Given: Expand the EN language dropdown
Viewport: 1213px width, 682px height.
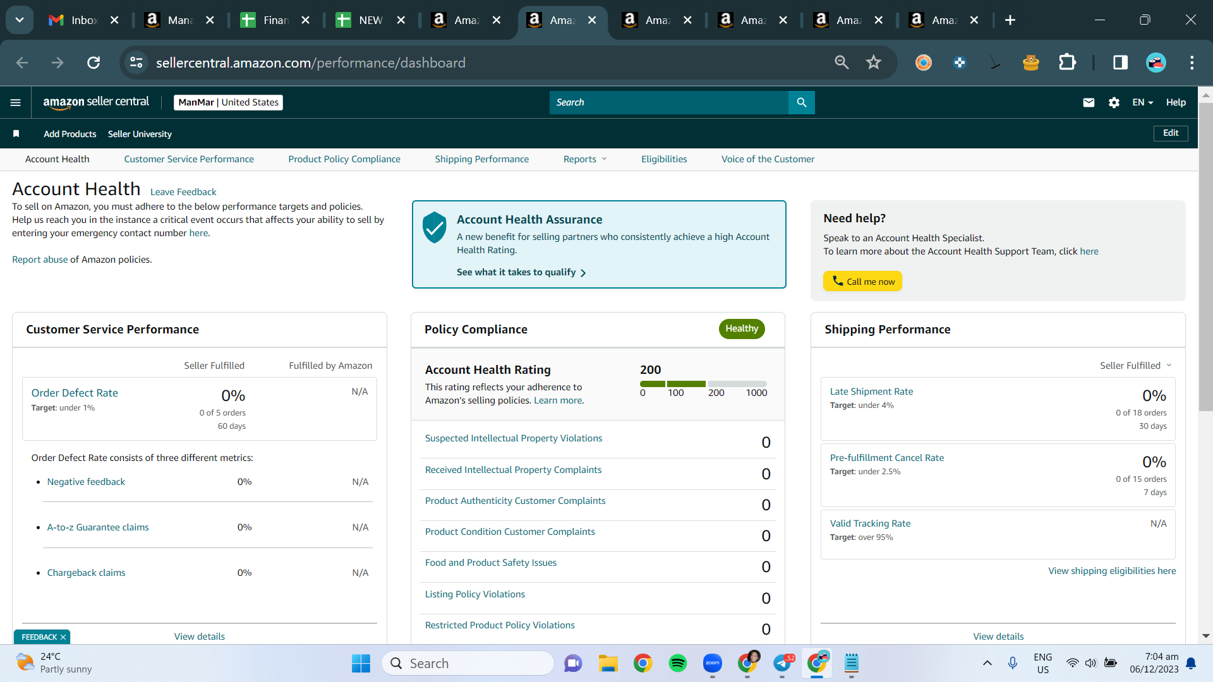Looking at the screenshot, I should [1143, 102].
